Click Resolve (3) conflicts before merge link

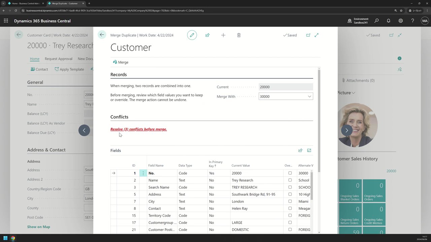[x=139, y=129]
